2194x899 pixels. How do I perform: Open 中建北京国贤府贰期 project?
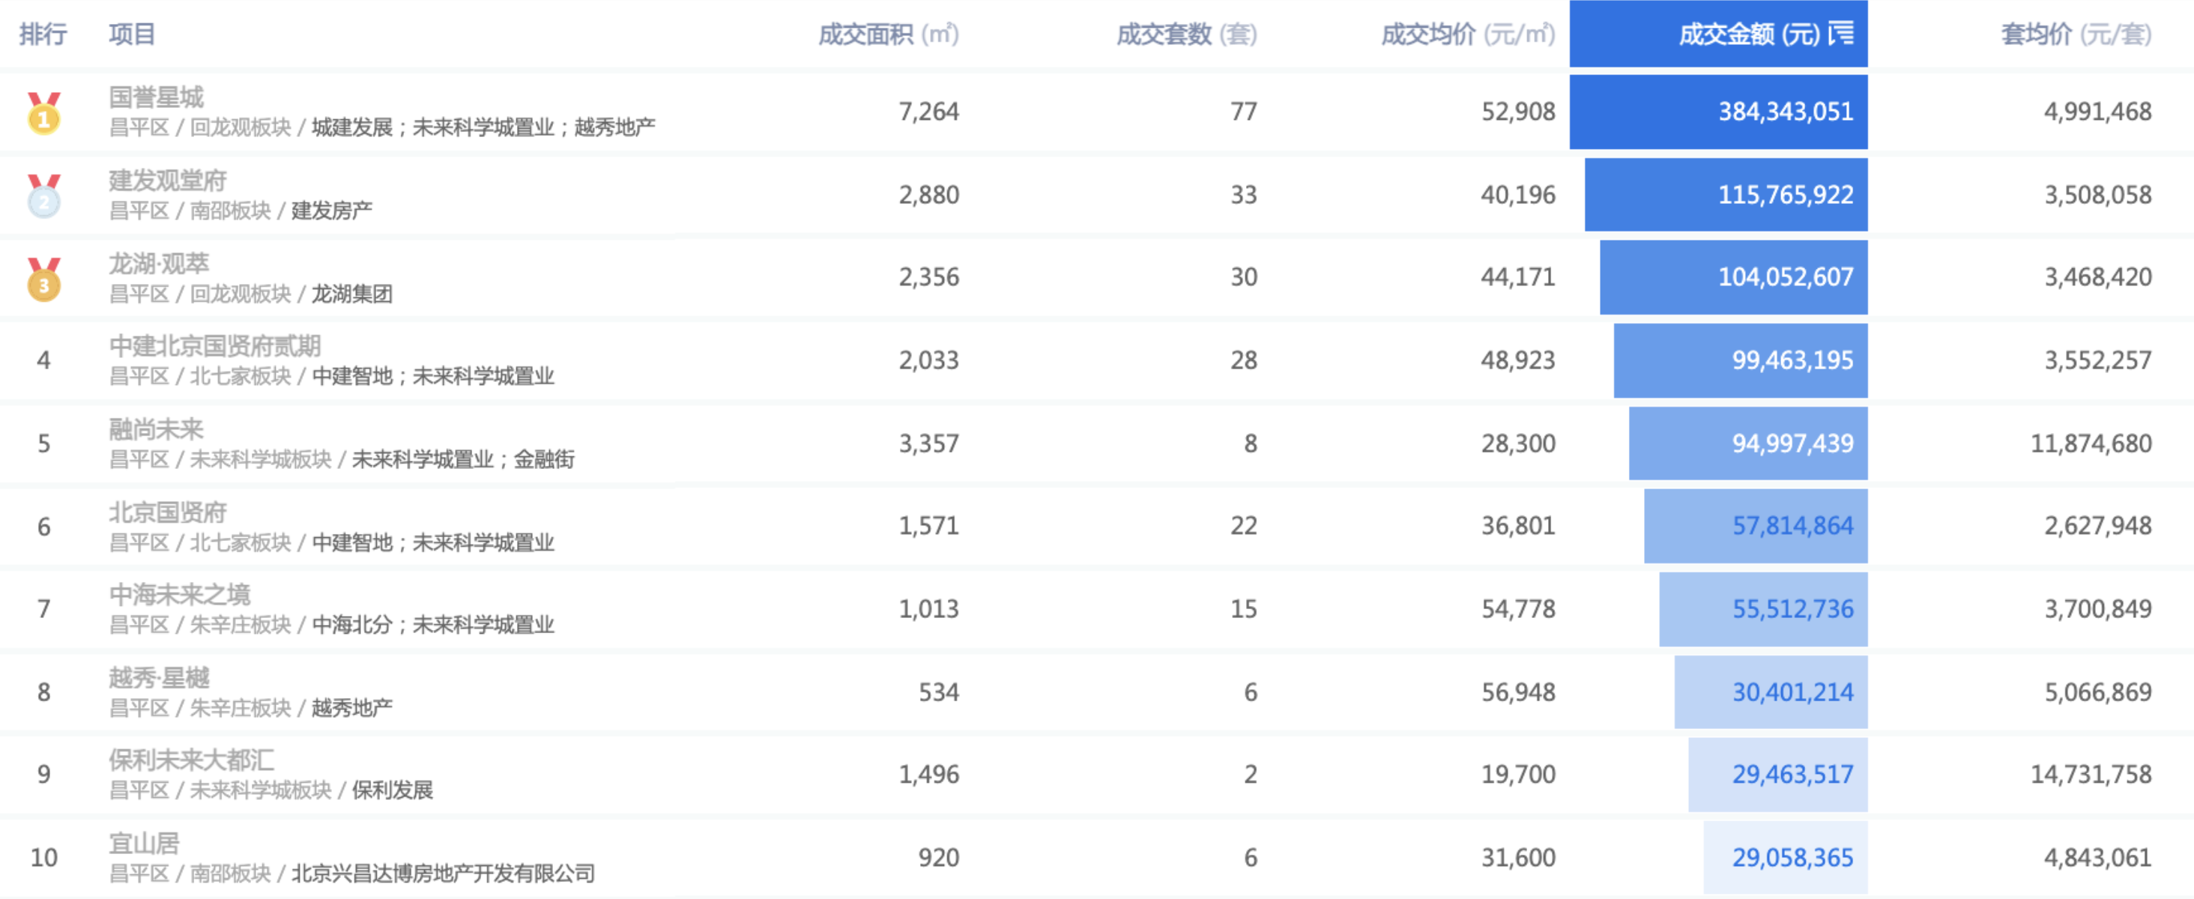click(x=214, y=345)
